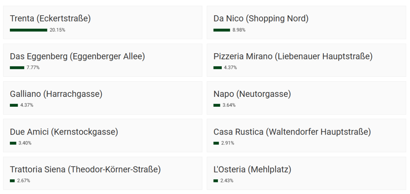
Task: Select the L'Osteria (Mehlplatz) option
Action: click(306, 173)
